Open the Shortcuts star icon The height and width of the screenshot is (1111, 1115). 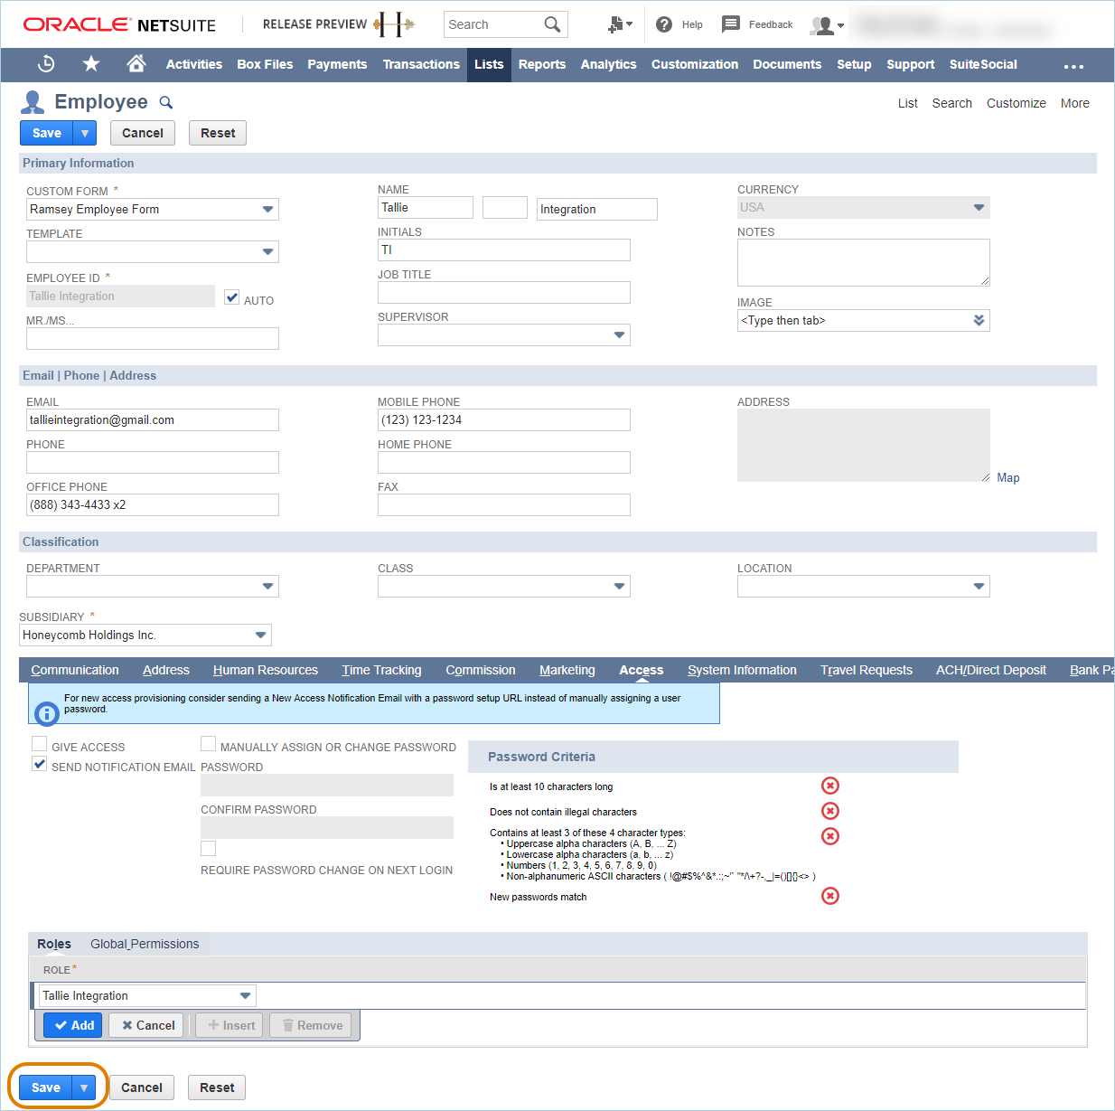(x=91, y=63)
